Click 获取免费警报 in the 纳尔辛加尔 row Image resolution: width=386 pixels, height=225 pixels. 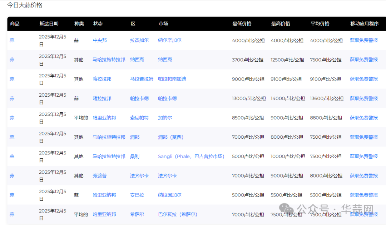click(363, 40)
